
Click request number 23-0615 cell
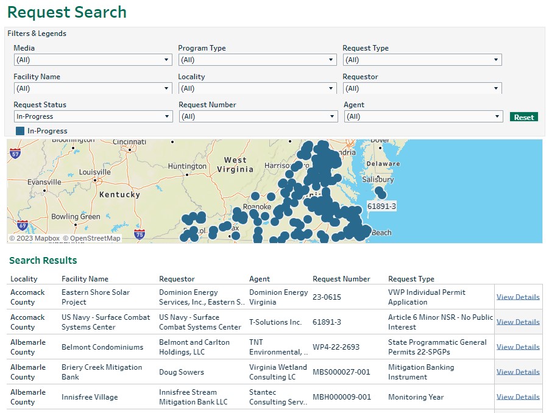pyautogui.click(x=327, y=297)
